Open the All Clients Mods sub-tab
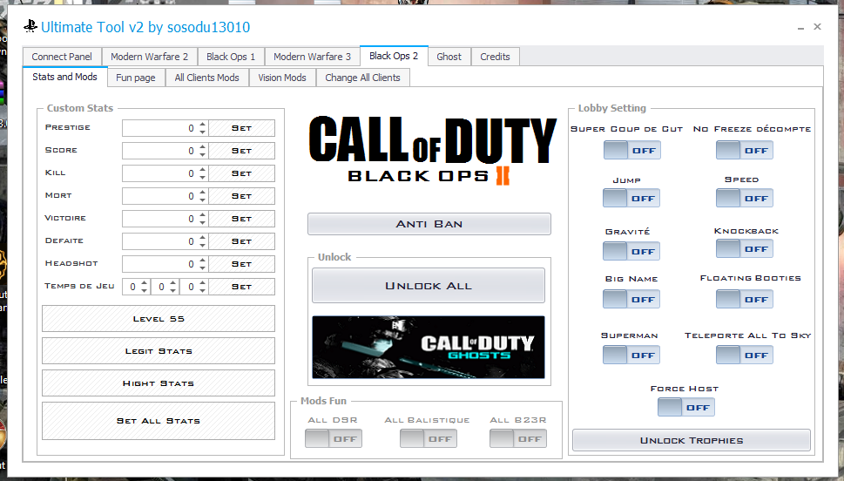 coord(206,78)
